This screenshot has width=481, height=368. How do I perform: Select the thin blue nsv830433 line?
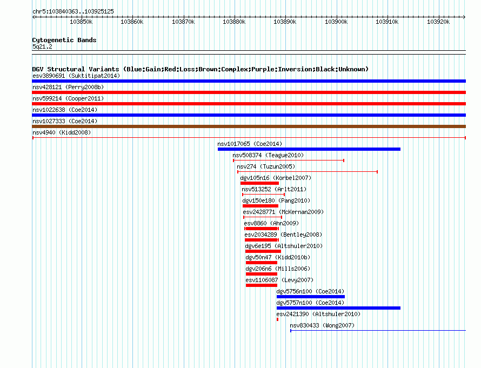click(378, 331)
